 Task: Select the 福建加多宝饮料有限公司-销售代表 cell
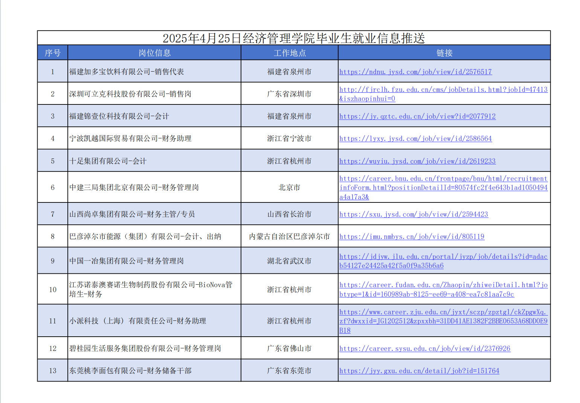[127, 72]
